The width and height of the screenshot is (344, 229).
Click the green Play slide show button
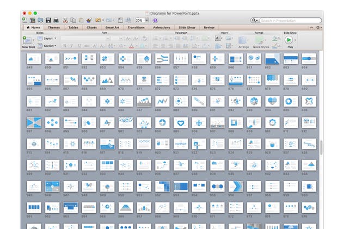click(x=288, y=40)
